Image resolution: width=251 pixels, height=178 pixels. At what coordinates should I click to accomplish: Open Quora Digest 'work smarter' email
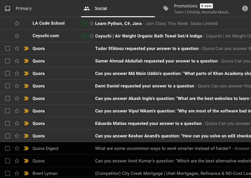tap(125, 148)
